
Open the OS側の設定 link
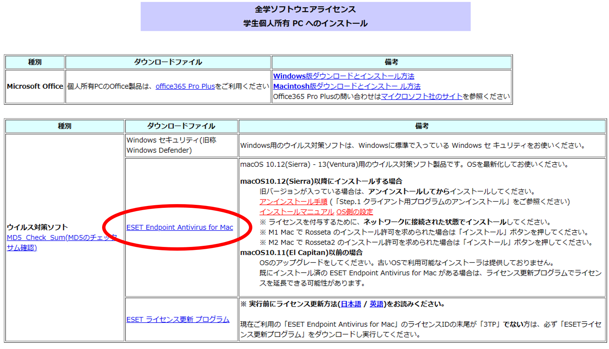tap(354, 212)
